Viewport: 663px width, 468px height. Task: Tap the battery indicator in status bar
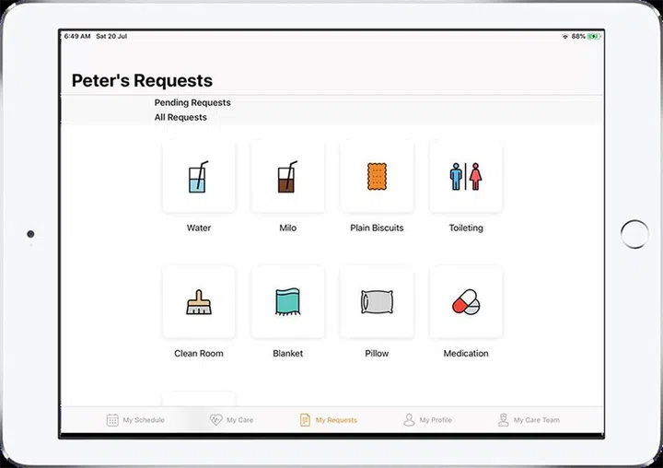point(594,37)
